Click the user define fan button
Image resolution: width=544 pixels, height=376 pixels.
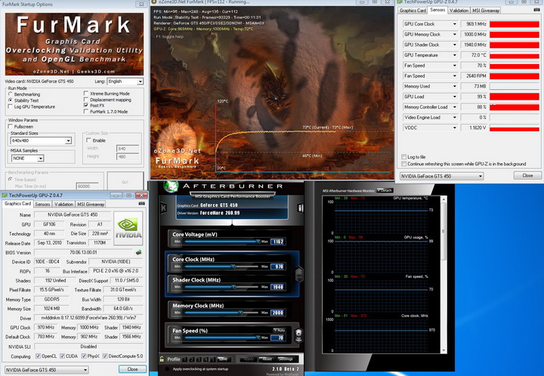(x=298, y=335)
